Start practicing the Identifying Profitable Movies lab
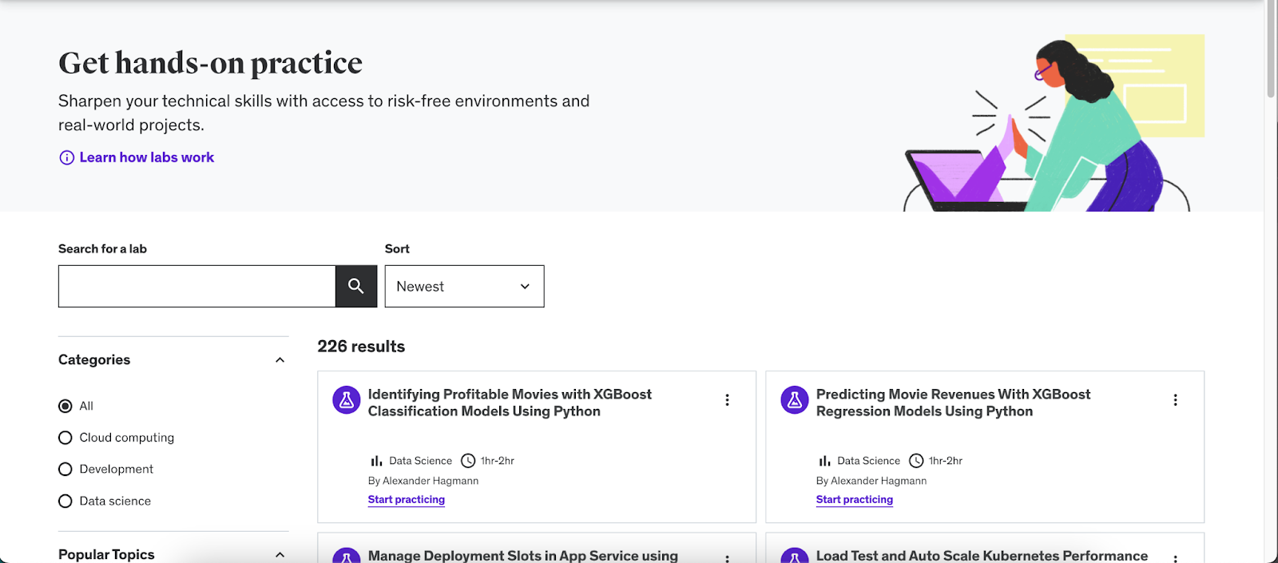The image size is (1278, 563). point(407,500)
